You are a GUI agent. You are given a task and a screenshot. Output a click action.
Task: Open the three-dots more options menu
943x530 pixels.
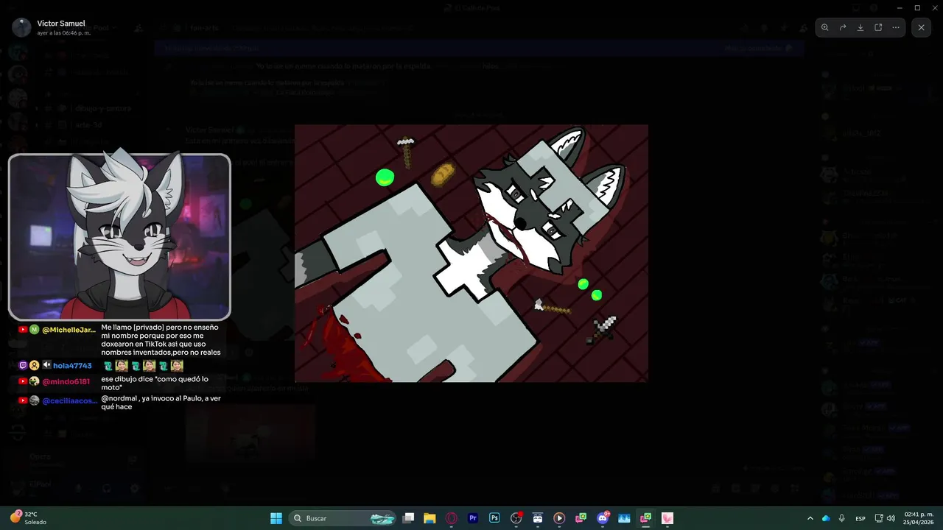coord(896,27)
